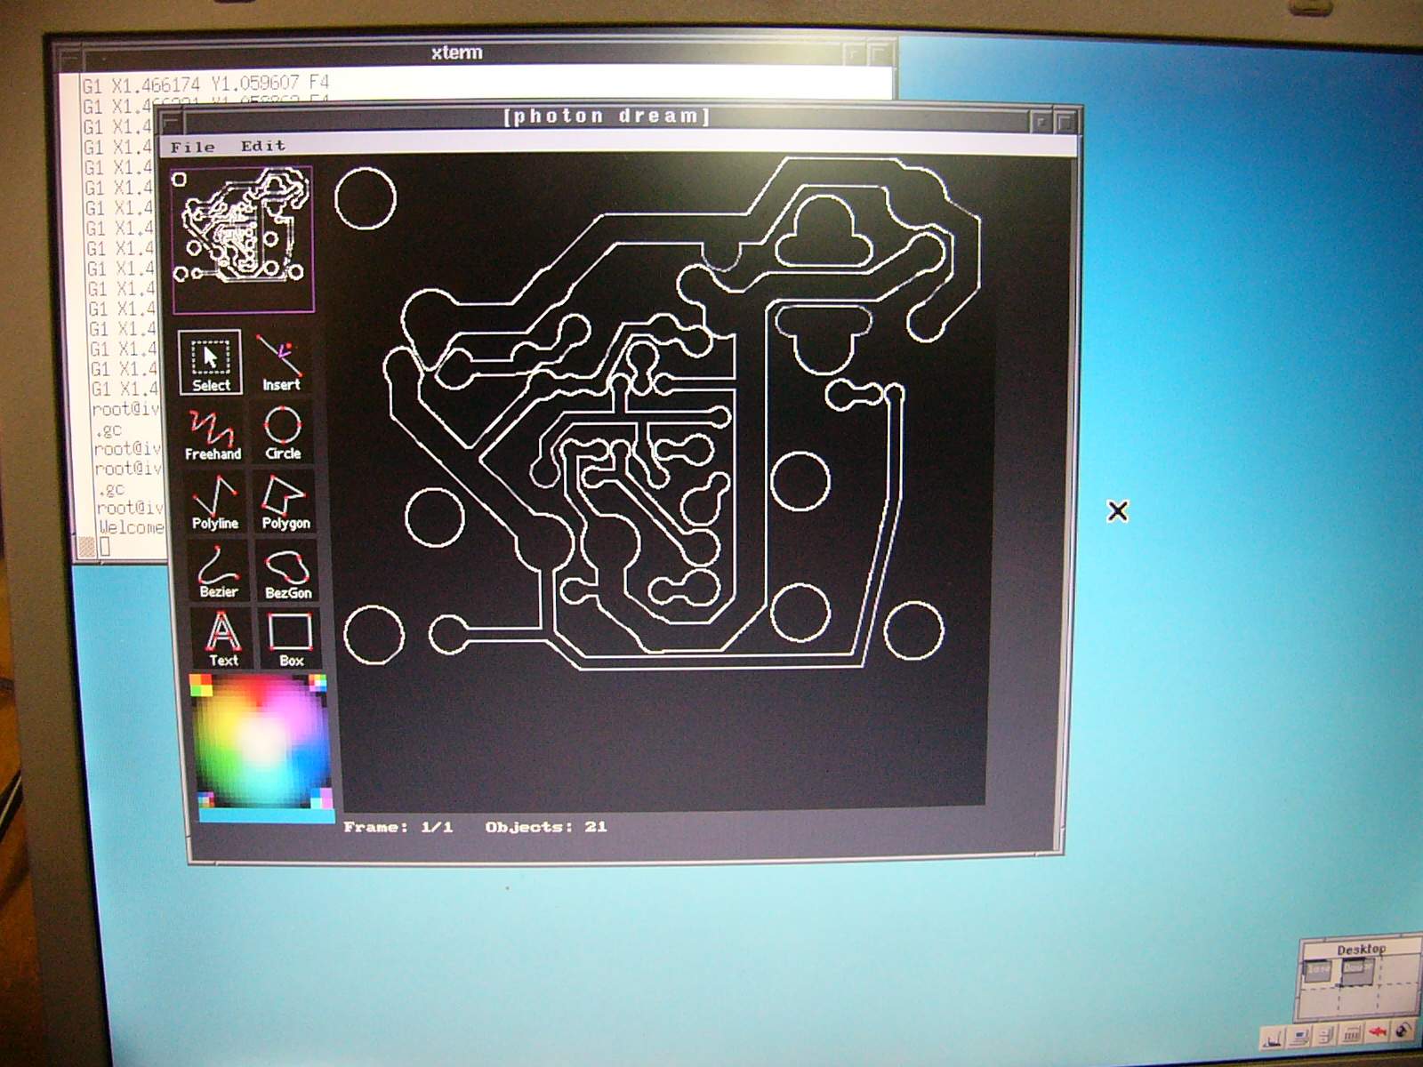Select the Polygon tool

click(x=285, y=502)
